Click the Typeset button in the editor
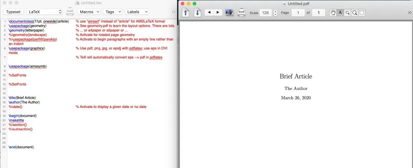This screenshot has height=168, width=413. click(13, 12)
